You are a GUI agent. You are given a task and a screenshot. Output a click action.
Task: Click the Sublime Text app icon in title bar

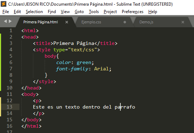click(x=4, y=4)
